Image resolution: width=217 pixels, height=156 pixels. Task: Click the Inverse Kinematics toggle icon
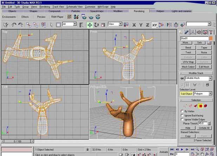(x=161, y=25)
